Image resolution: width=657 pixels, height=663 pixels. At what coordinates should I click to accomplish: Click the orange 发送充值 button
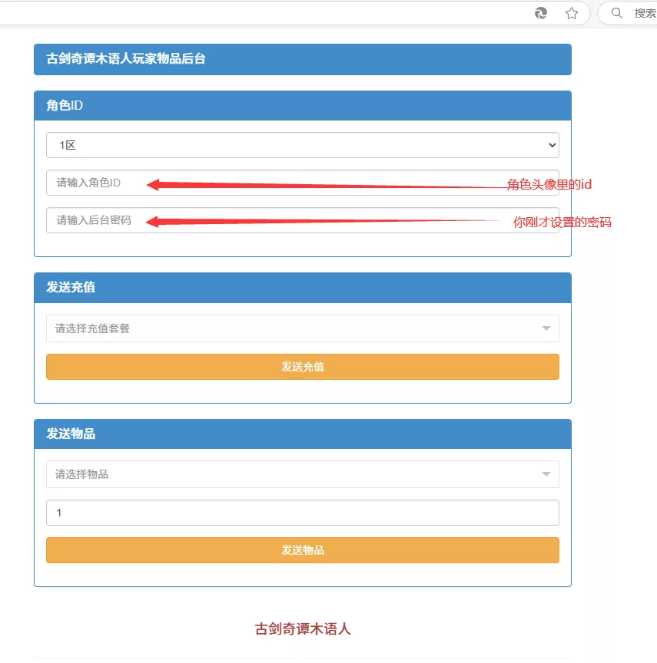click(x=303, y=367)
